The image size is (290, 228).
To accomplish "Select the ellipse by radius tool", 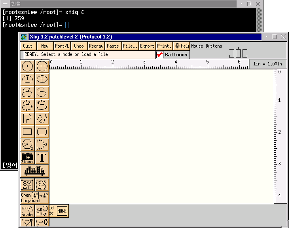I will point(27,79).
